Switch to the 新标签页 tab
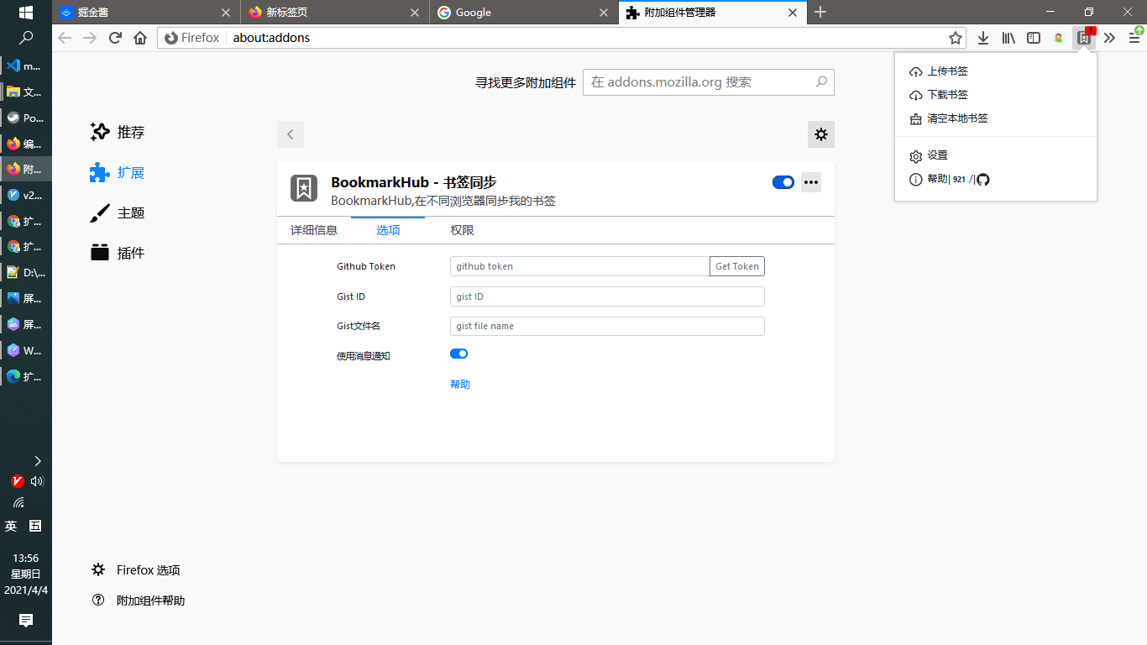The height and width of the screenshot is (645, 1147). click(x=335, y=13)
